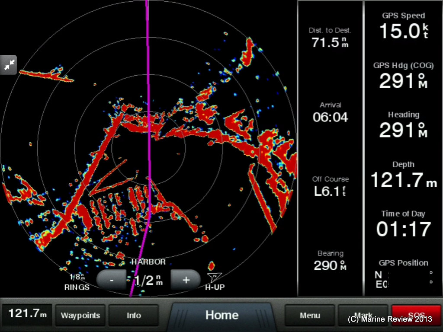Tap the 1/8 nm RINGS indicator
This screenshot has height=332, width=443.
click(77, 281)
